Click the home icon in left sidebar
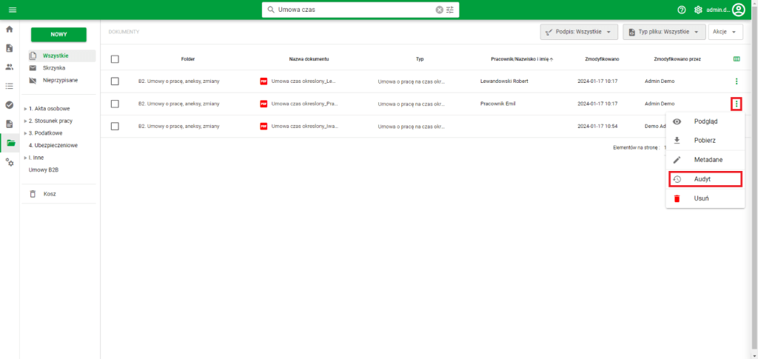The width and height of the screenshot is (758, 359). point(10,30)
